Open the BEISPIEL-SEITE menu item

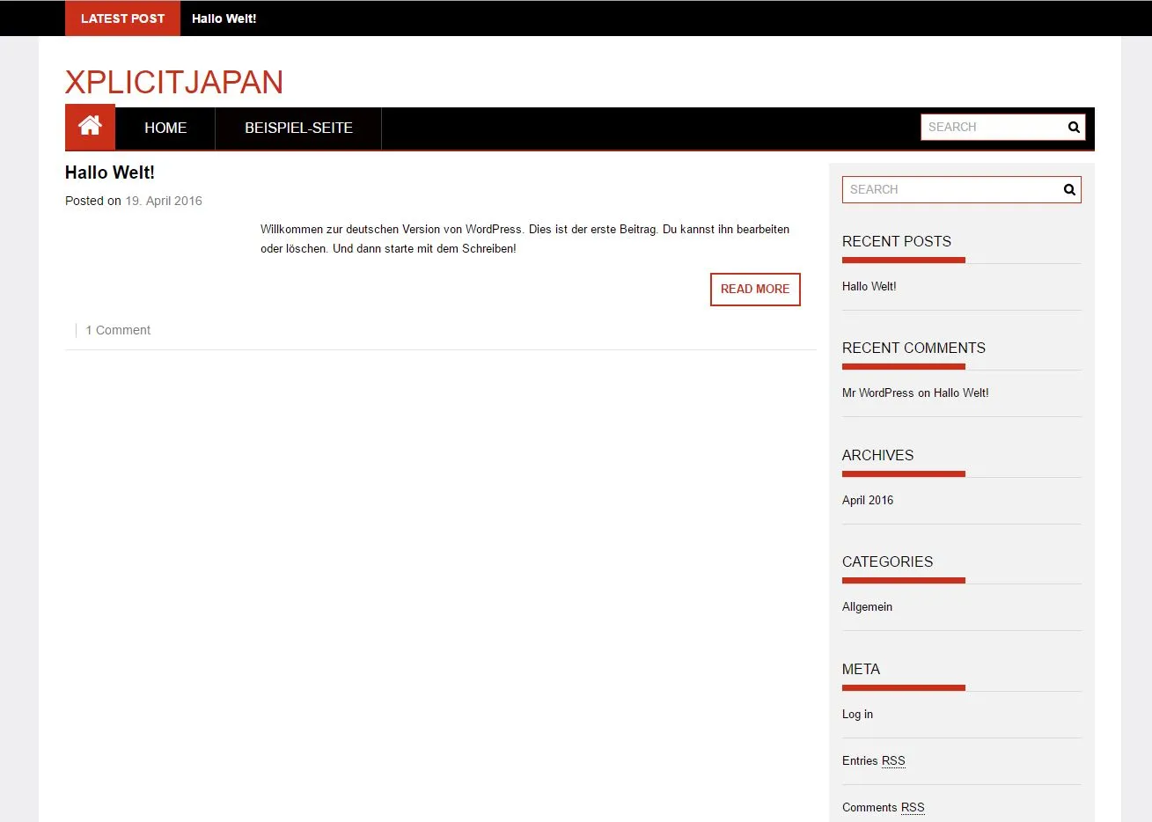coord(298,128)
